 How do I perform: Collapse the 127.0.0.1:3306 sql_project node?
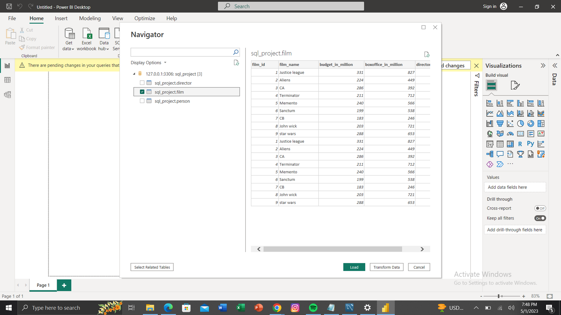pyautogui.click(x=134, y=74)
